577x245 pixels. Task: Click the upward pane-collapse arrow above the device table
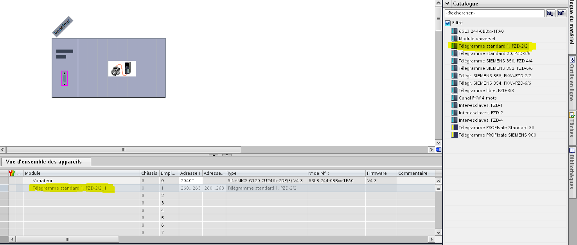[214, 155]
